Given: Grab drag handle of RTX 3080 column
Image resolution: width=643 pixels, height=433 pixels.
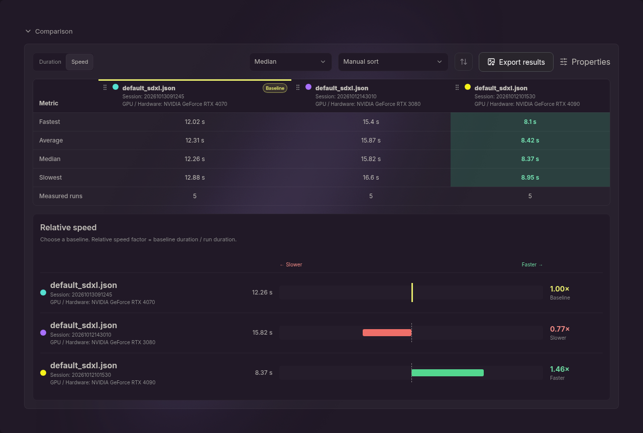Looking at the screenshot, I should click(298, 87).
